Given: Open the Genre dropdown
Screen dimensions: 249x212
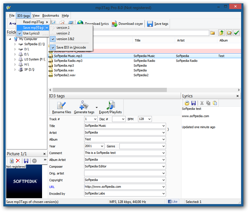Looking at the screenshot, I should [x=163, y=146].
